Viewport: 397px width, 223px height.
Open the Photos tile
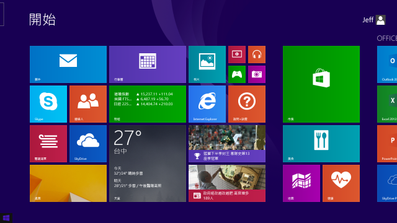click(207, 64)
